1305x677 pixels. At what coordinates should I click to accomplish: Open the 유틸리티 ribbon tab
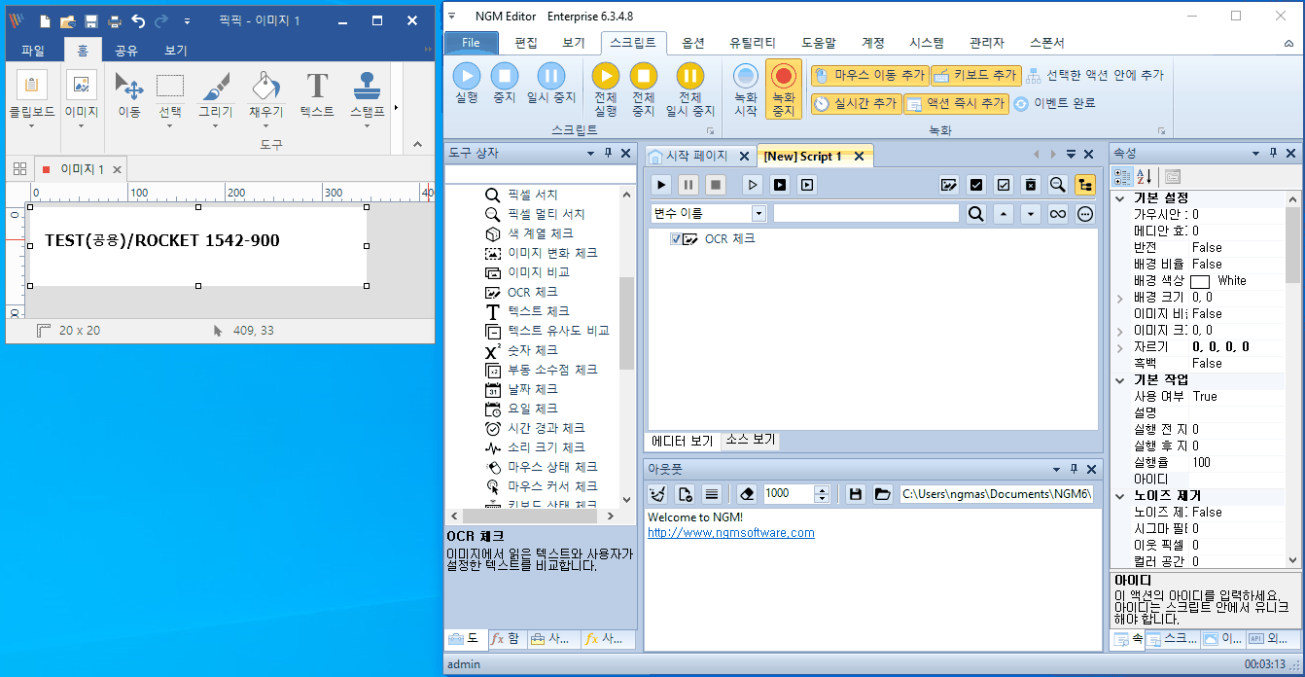(x=753, y=43)
